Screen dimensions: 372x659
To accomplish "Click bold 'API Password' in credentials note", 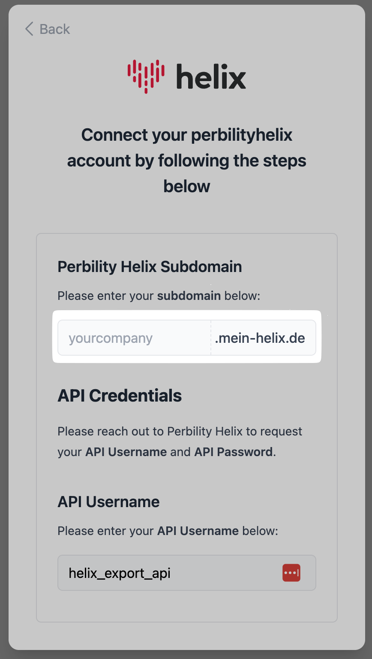I will click(x=233, y=452).
